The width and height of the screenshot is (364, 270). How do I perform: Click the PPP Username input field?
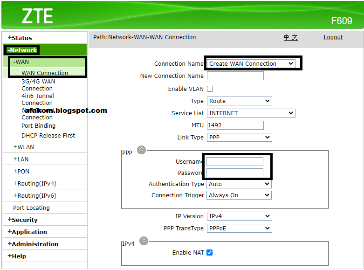[x=235, y=161]
